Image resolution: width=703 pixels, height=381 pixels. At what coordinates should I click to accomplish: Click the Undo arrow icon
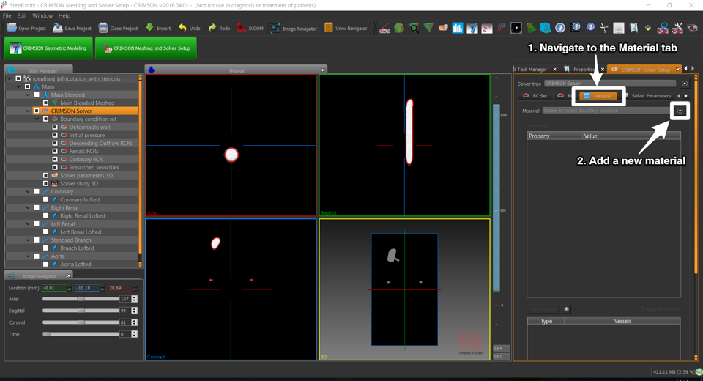(x=182, y=28)
